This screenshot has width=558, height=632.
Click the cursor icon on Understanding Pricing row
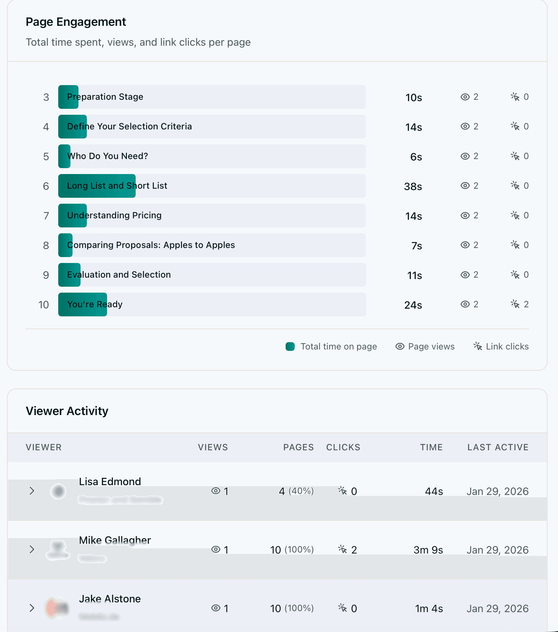(x=515, y=215)
